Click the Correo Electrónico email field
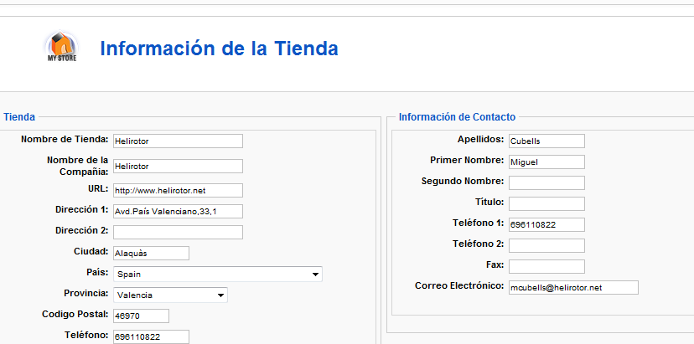 tap(573, 287)
